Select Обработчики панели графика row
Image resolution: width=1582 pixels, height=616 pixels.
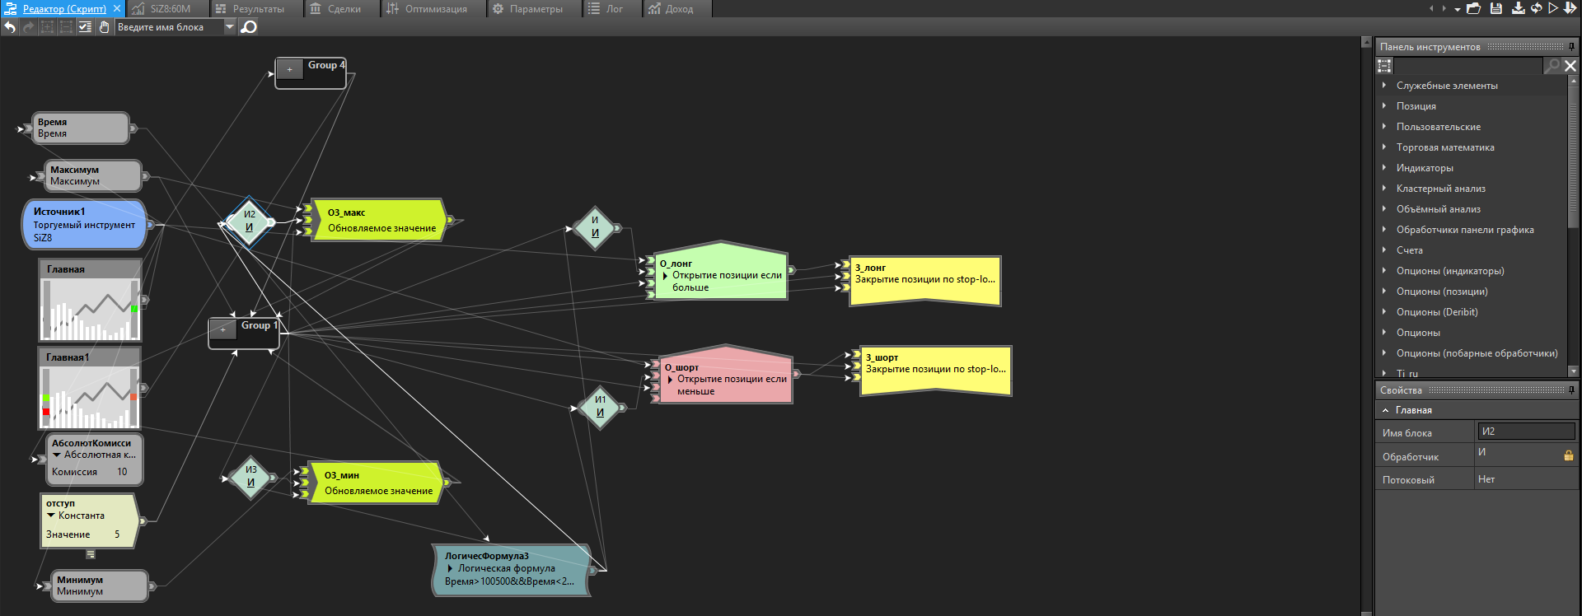(1472, 230)
